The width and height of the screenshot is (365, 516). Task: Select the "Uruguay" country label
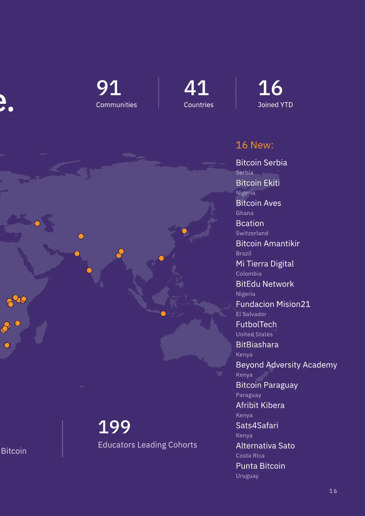[x=247, y=476]
